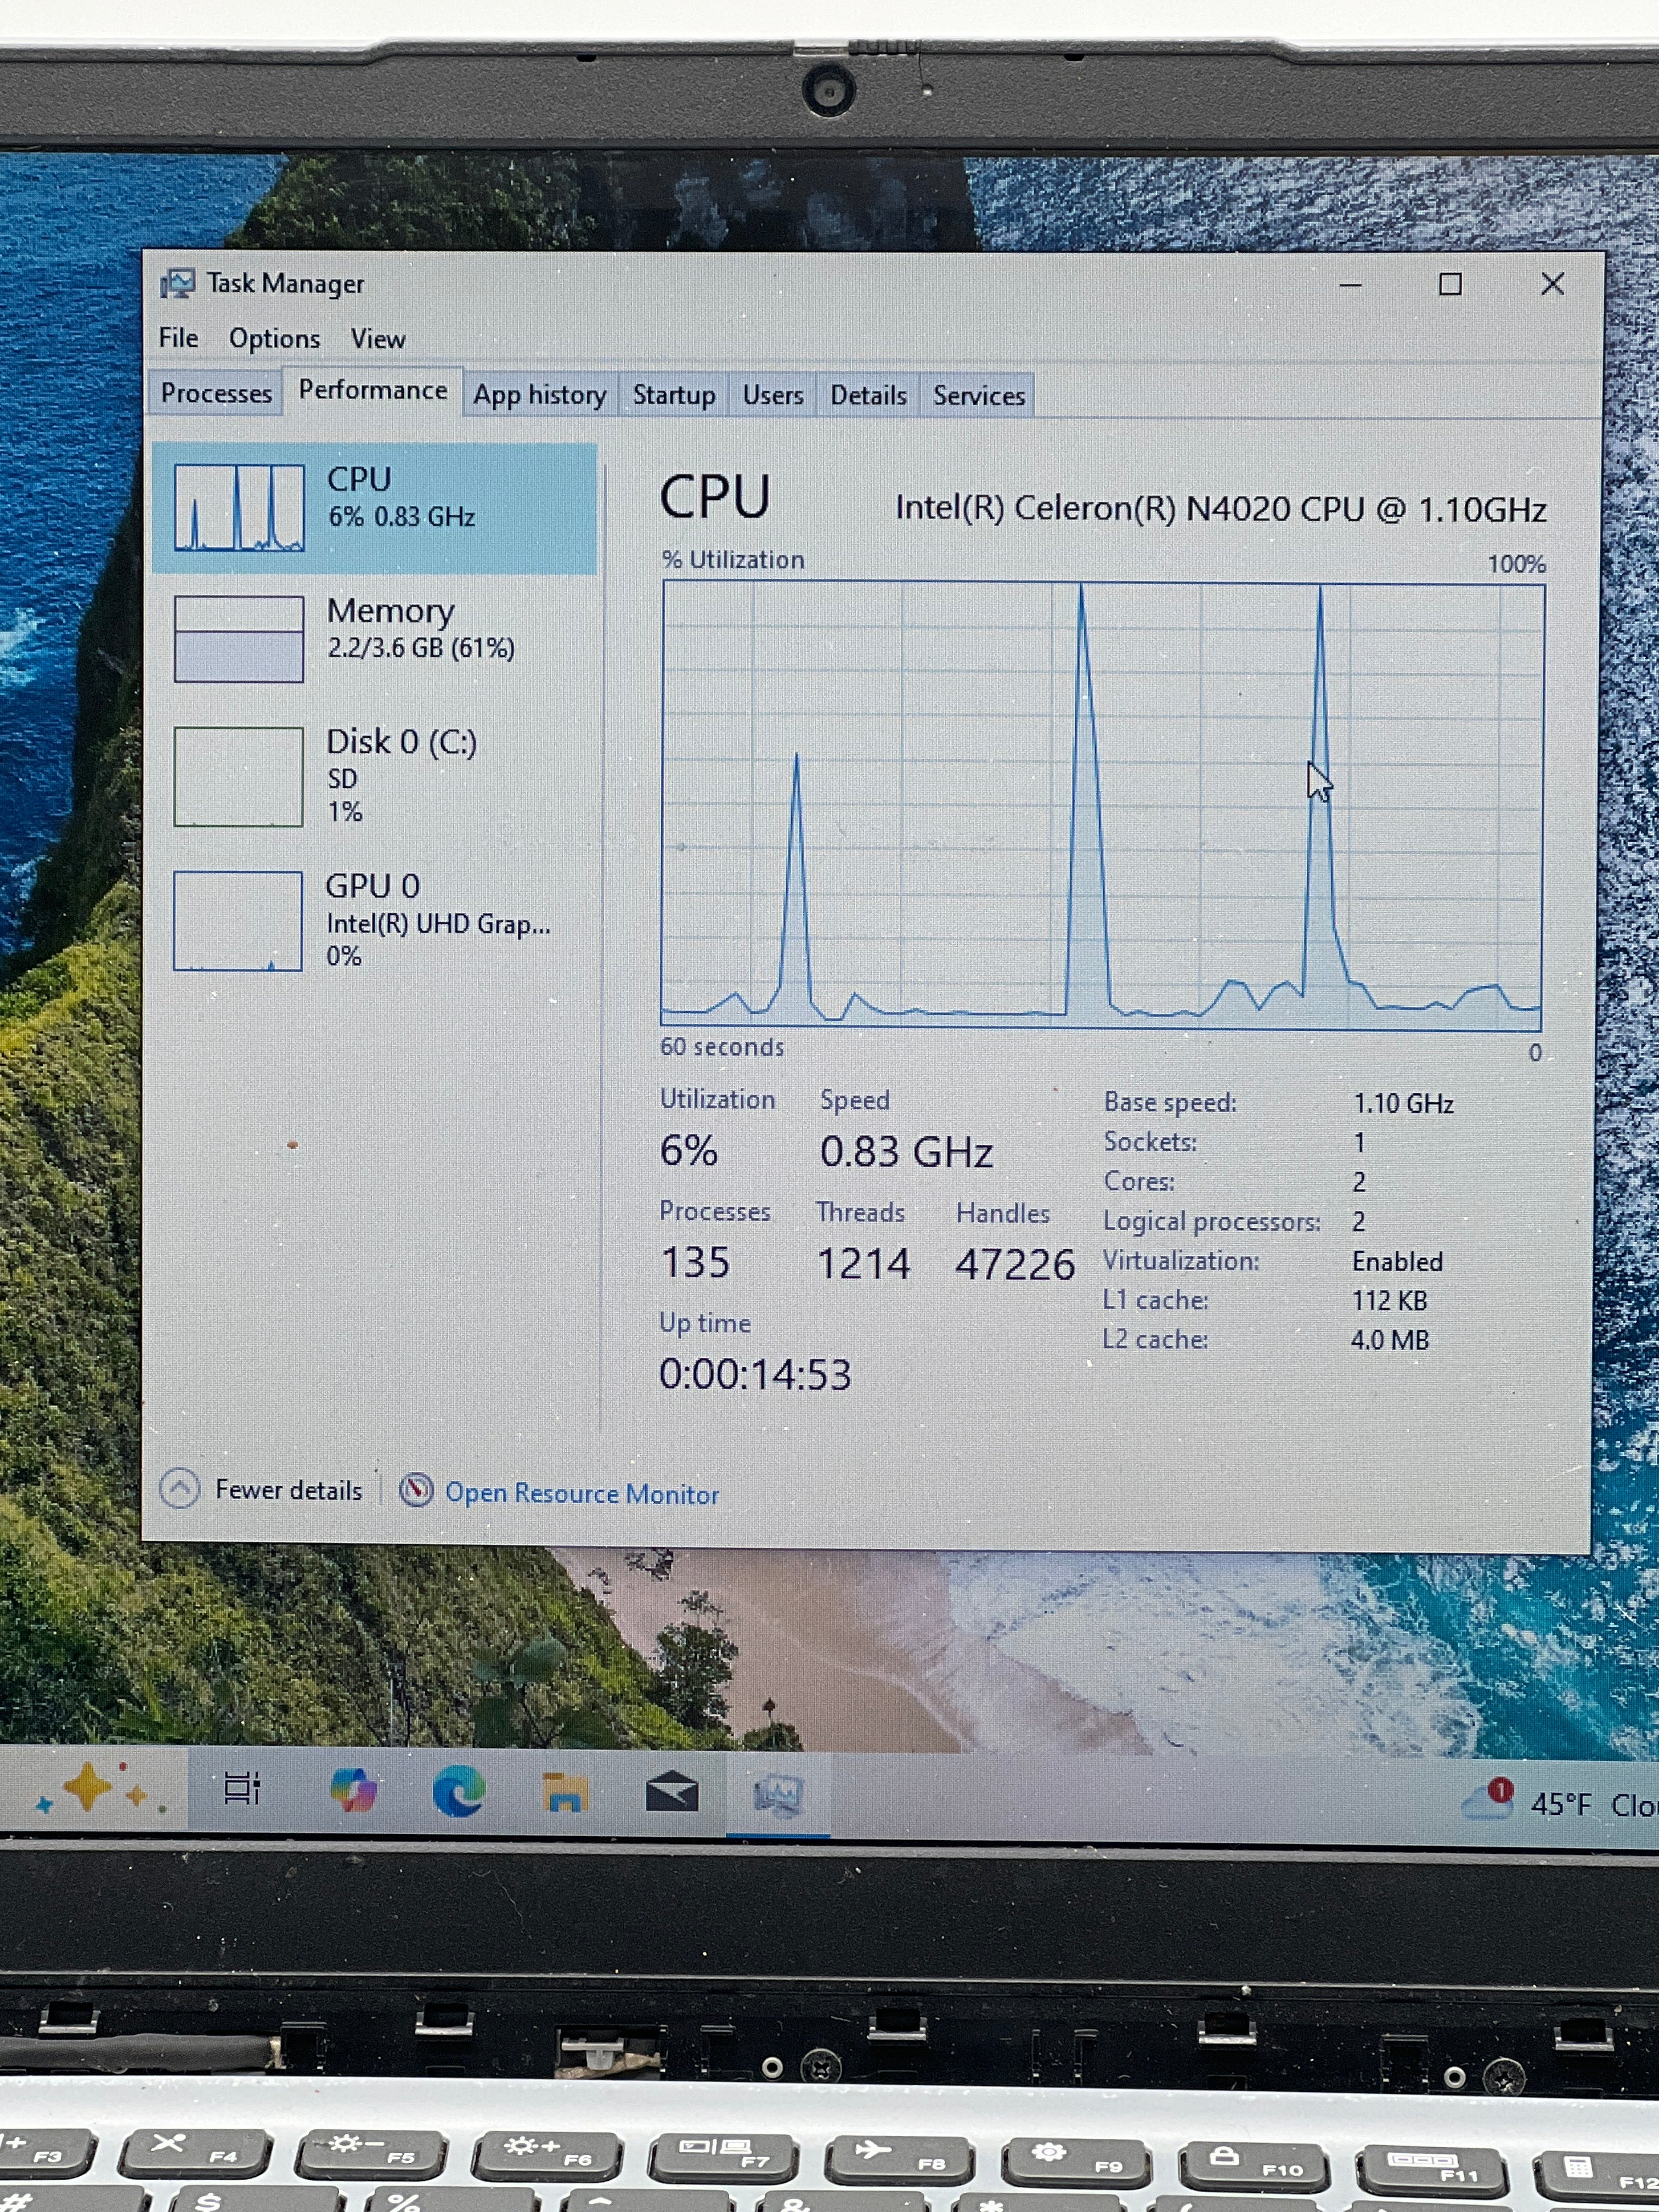
Task: Click the 6% utilization value
Action: click(688, 1150)
